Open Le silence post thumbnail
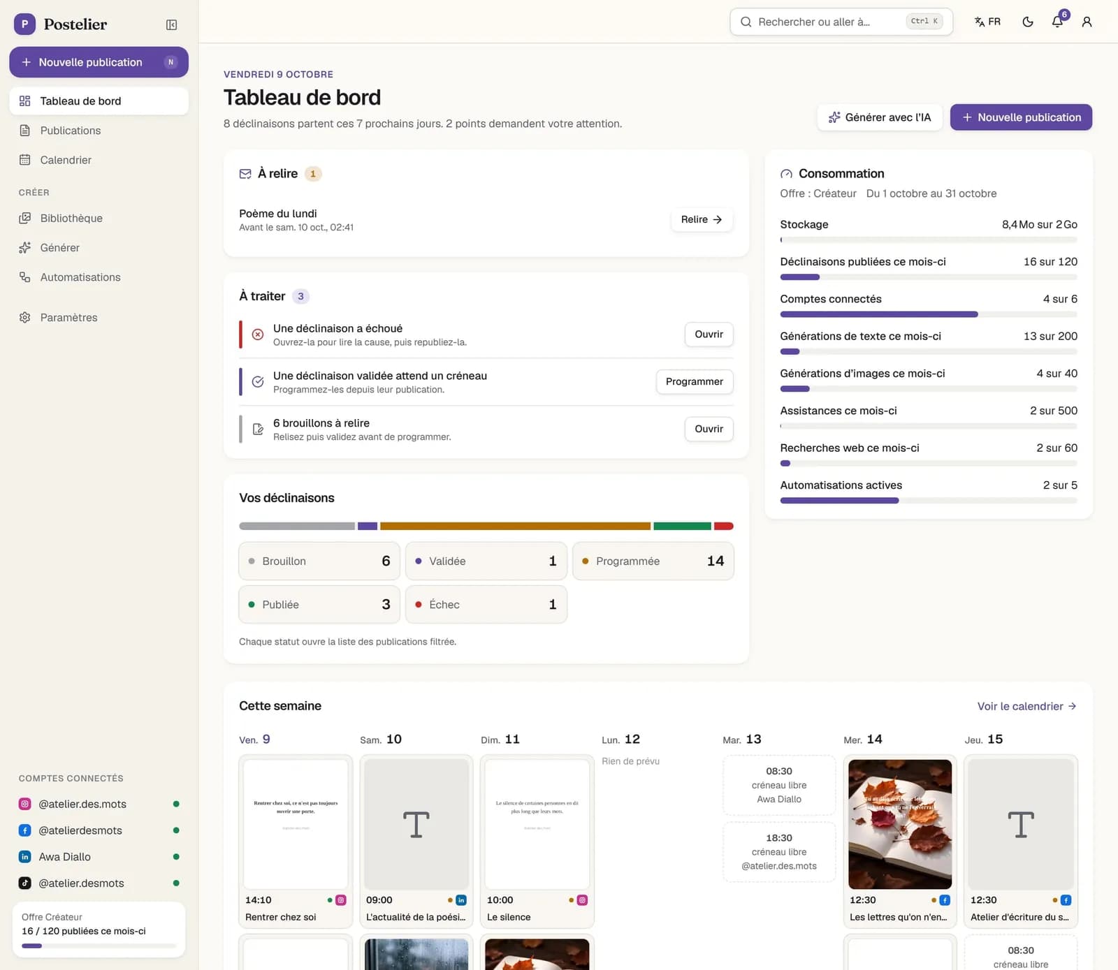 point(537,824)
